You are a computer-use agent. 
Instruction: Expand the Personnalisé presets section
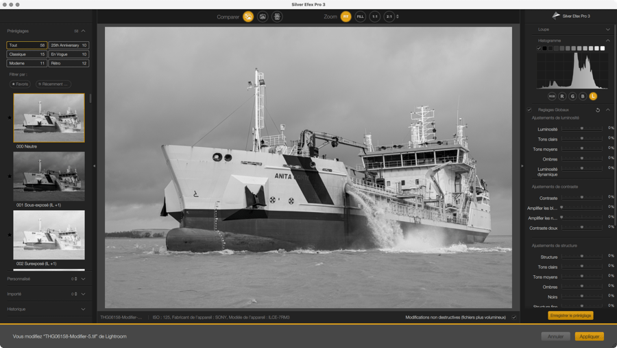83,279
